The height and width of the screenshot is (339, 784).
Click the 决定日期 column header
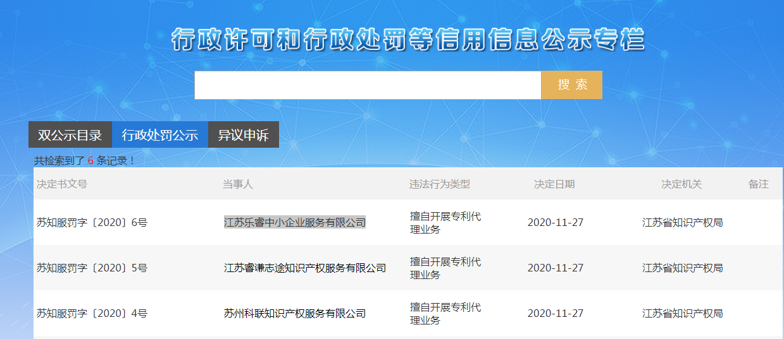tap(555, 184)
